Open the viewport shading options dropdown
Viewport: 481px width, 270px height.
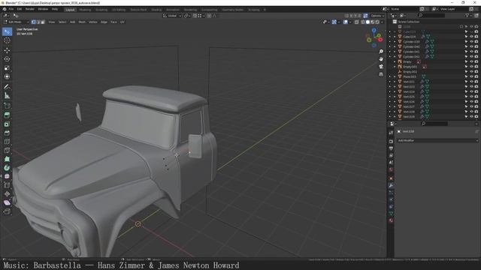click(x=382, y=22)
